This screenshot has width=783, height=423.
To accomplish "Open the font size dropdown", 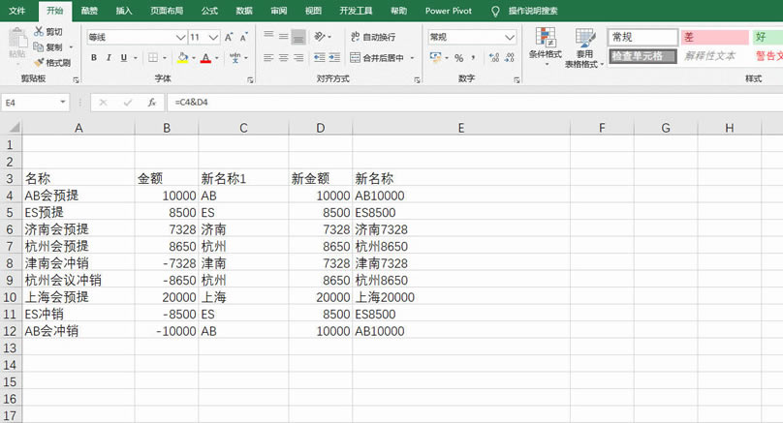I will point(213,37).
